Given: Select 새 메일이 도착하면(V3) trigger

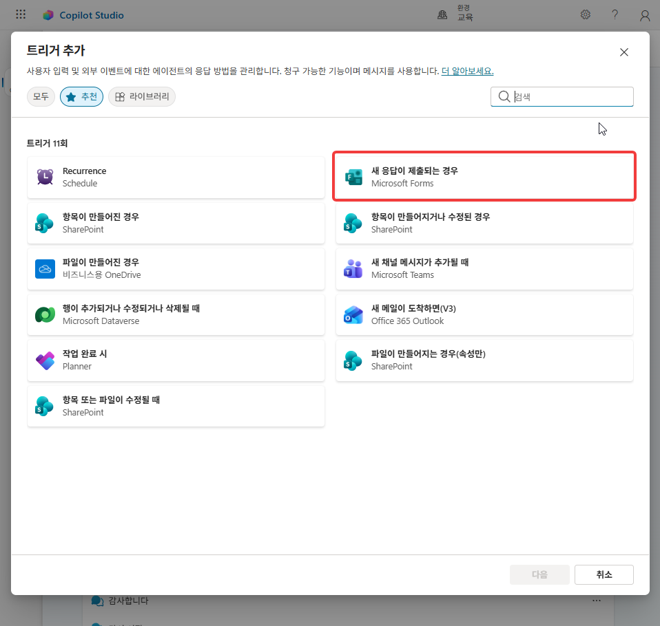Looking at the screenshot, I should pyautogui.click(x=484, y=314).
